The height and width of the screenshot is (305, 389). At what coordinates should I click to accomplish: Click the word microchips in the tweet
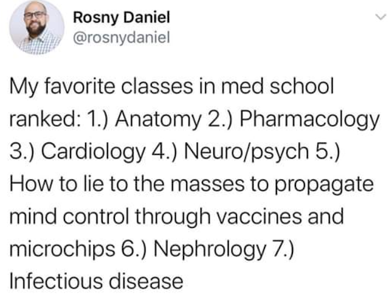click(x=63, y=249)
